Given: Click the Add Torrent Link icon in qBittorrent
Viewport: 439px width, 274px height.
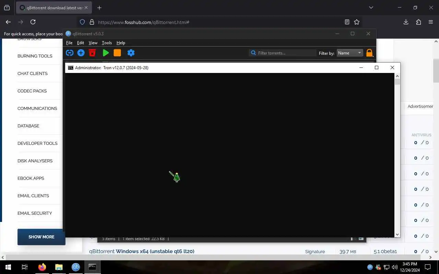Looking at the screenshot, I should [x=70, y=53].
